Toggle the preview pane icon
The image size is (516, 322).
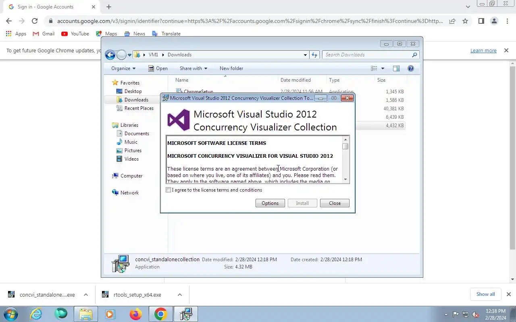[396, 68]
